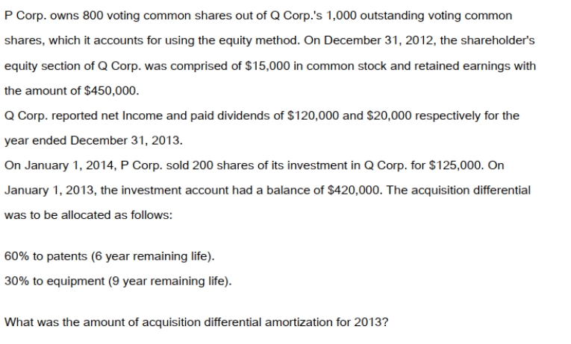Place cursor on "December 31, 2013" date

point(126,141)
